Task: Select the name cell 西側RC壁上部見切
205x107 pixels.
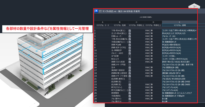Action: click(x=120, y=73)
